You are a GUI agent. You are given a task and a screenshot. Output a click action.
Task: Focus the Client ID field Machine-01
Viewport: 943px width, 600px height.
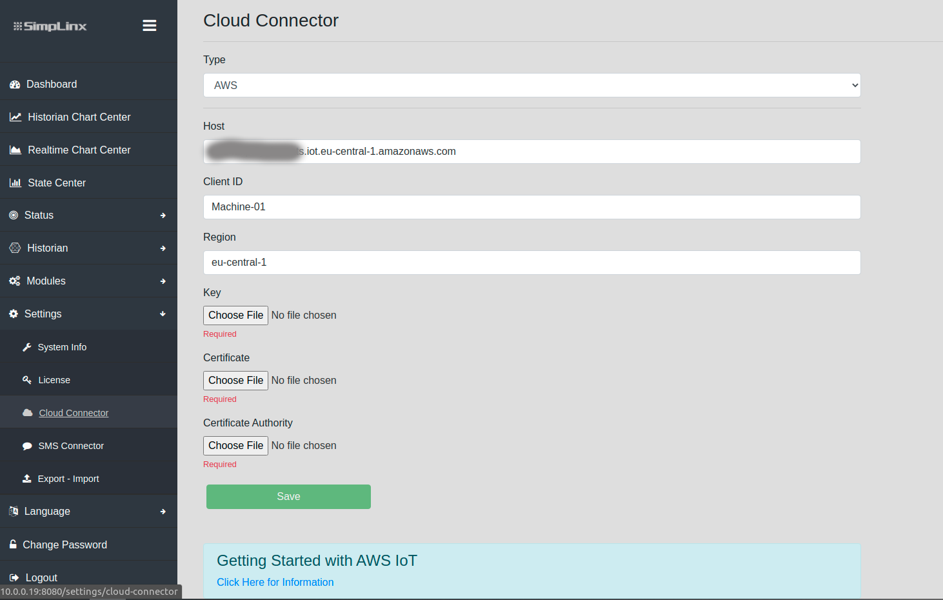click(x=532, y=207)
